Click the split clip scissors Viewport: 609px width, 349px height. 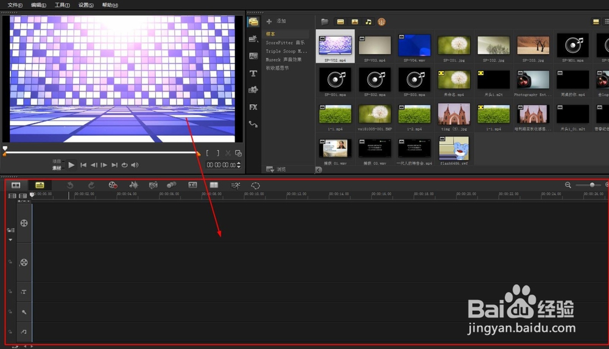pyautogui.click(x=228, y=153)
